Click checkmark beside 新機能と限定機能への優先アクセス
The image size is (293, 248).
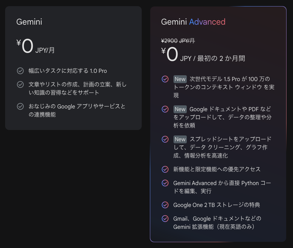point(165,169)
